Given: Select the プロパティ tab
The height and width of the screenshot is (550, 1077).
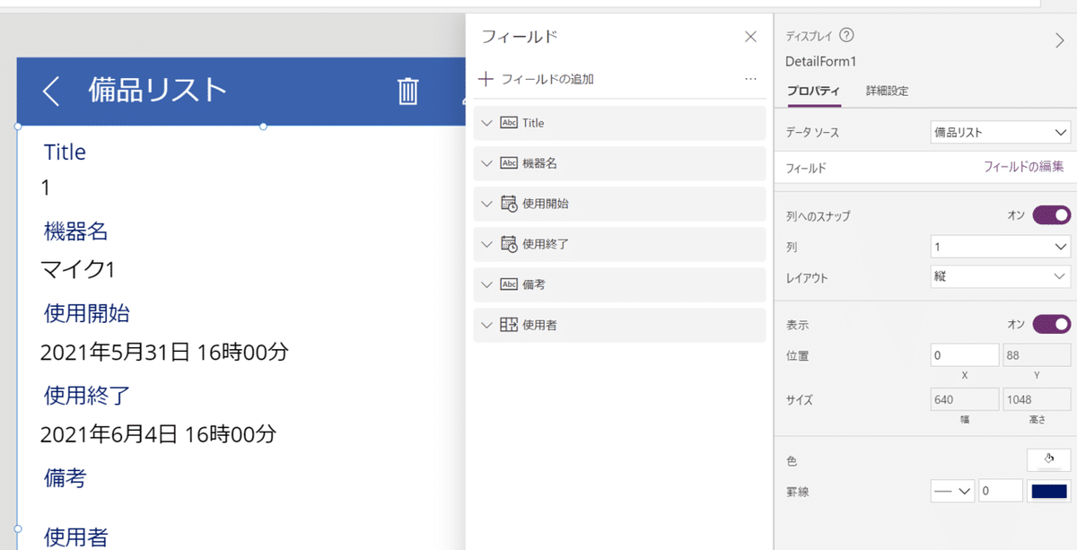Looking at the screenshot, I should point(813,91).
